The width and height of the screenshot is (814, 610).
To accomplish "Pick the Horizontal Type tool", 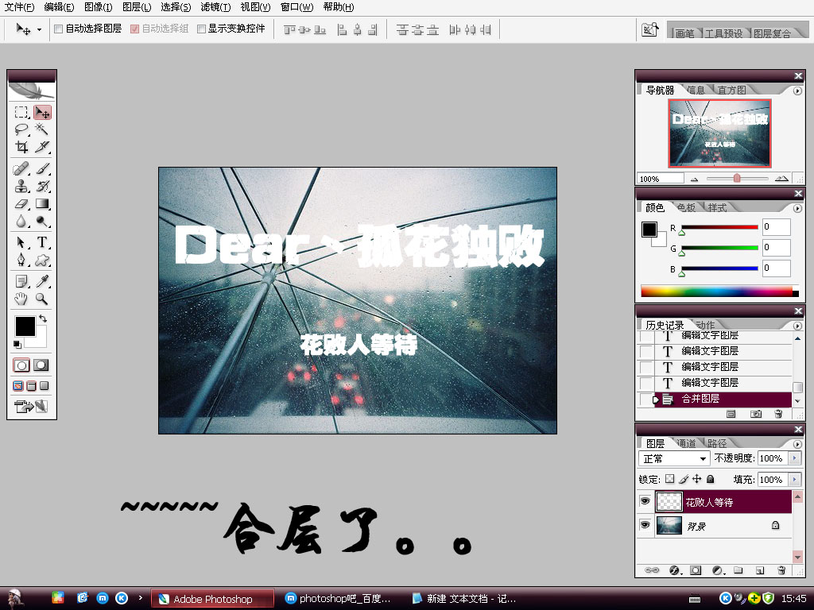I will (42, 242).
